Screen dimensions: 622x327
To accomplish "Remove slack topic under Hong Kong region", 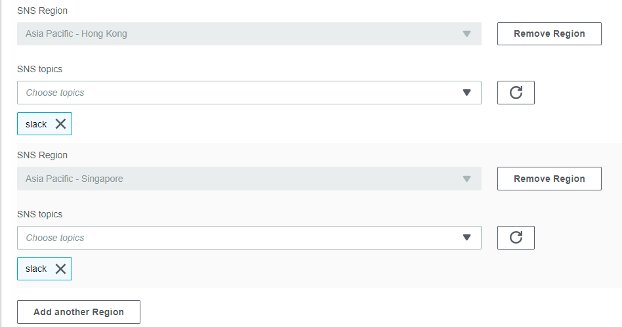I will (61, 124).
